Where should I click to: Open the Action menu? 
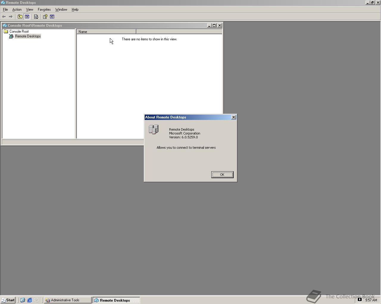point(17,9)
